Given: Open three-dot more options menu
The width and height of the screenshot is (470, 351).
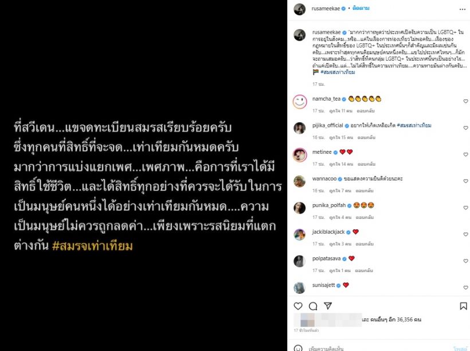Looking at the screenshot, I should pos(463,9).
